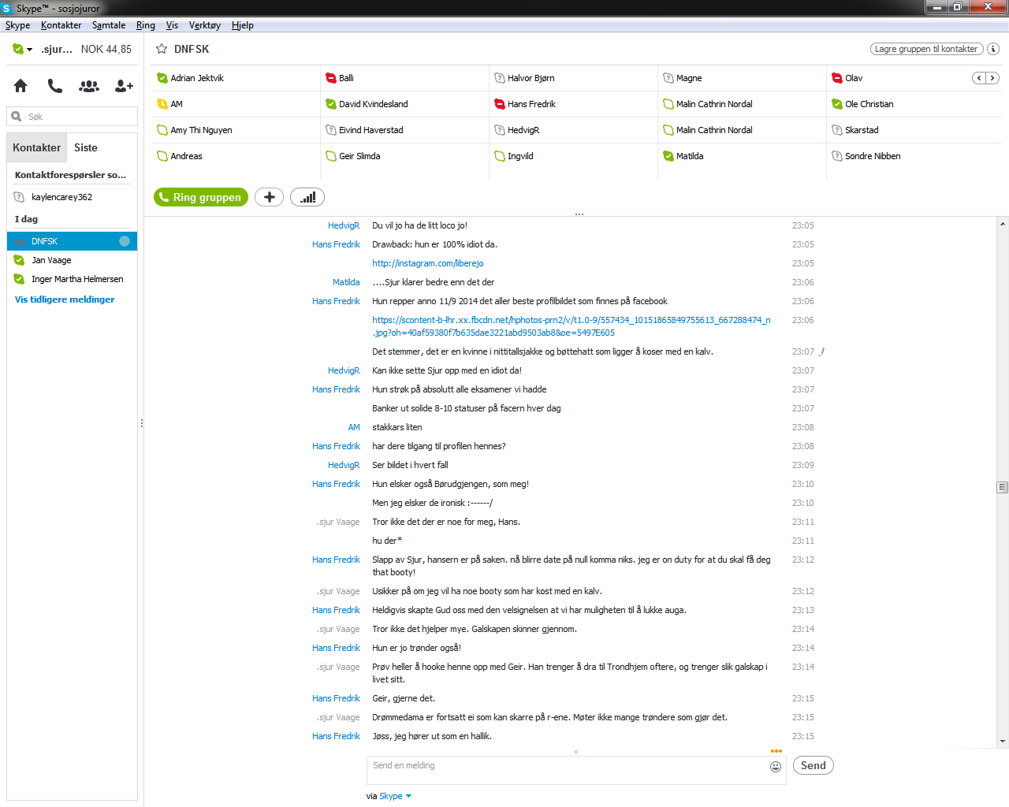Click participant Sondre Nibben
1009x807 pixels.
(x=873, y=156)
